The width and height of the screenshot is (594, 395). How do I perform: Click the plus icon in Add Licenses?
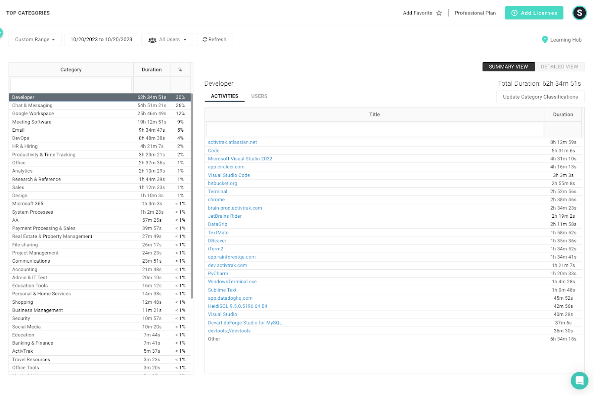point(515,13)
